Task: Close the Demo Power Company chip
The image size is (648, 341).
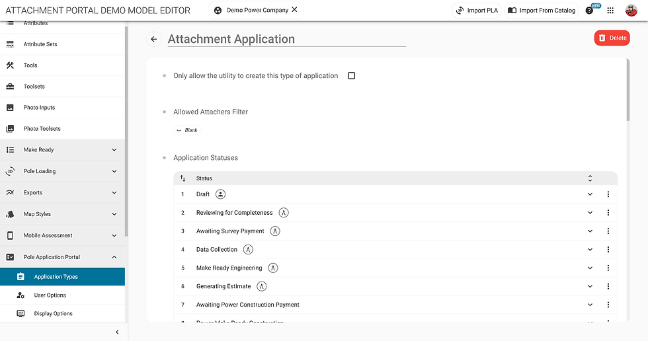Action: pos(294,10)
